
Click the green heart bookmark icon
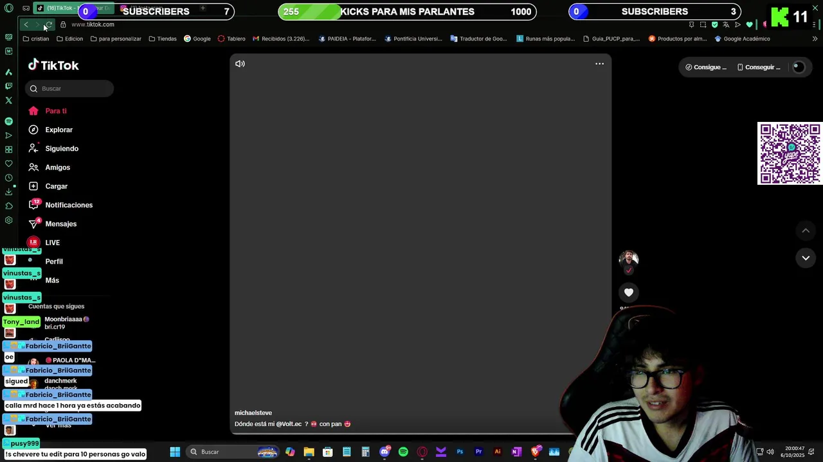(749, 24)
